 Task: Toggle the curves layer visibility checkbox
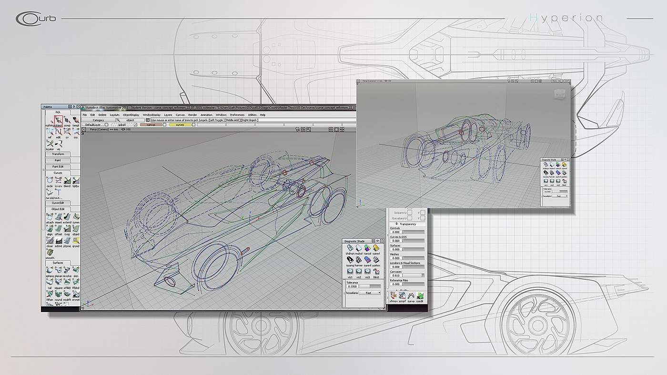pyautogui.click(x=193, y=125)
